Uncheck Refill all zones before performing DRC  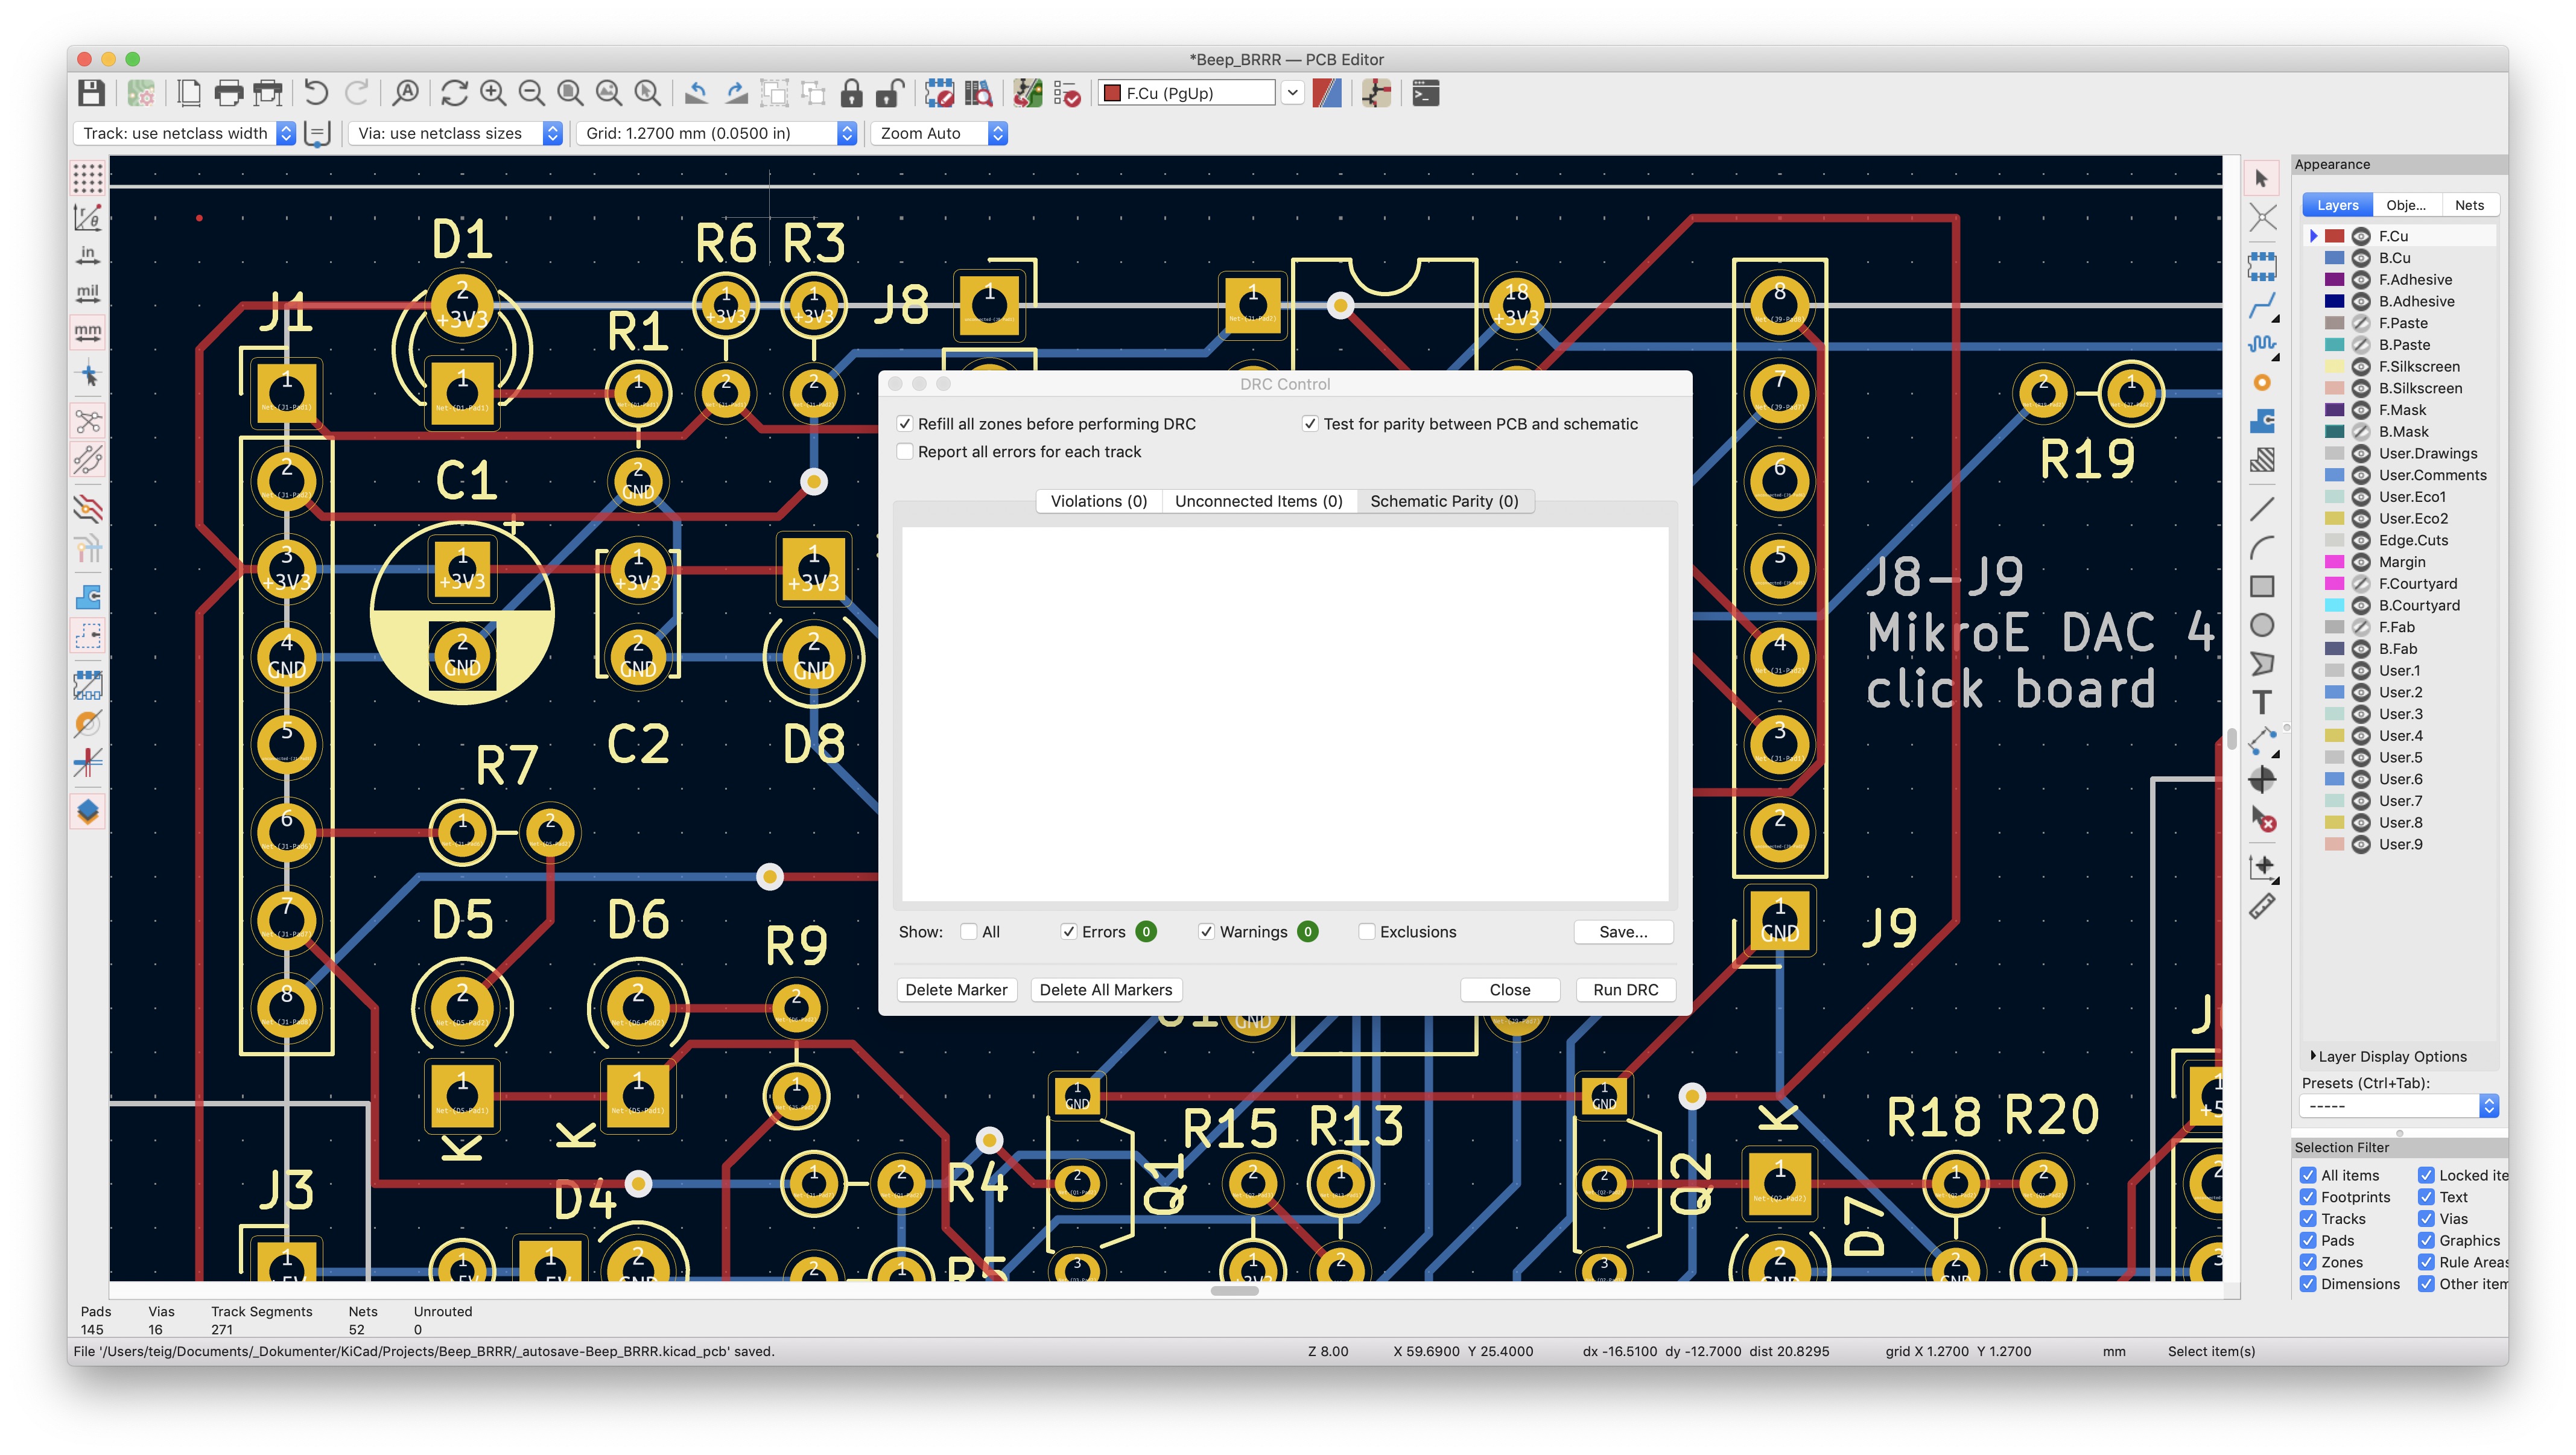click(905, 424)
